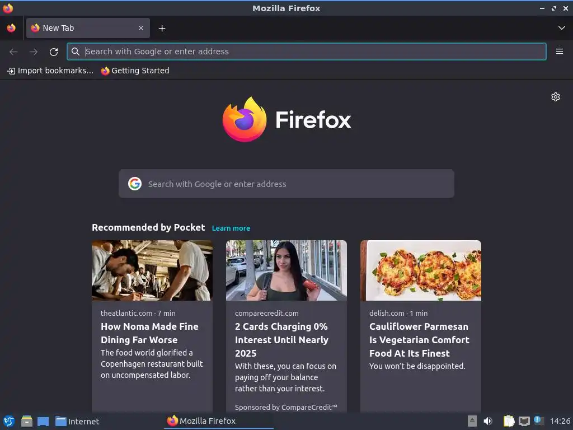Click Sponsored by CompareCredit text
Image resolution: width=573 pixels, height=430 pixels.
(x=286, y=408)
